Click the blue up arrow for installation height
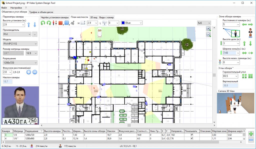This screenshot has width=256, height=149. (29, 24)
